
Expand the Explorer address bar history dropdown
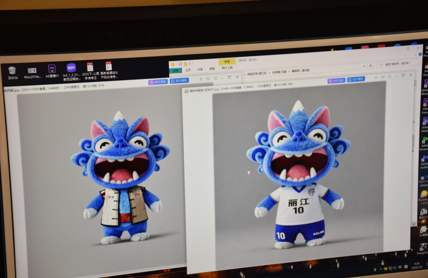[365, 66]
